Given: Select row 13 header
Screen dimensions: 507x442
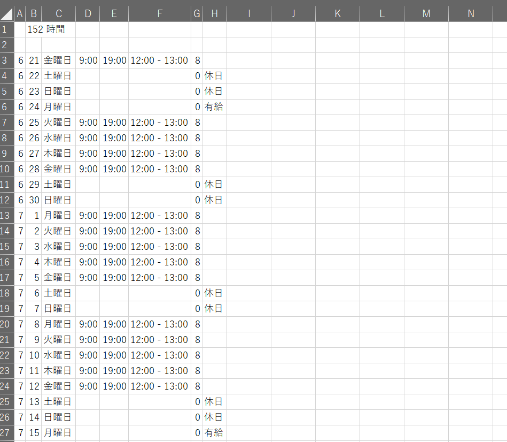Looking at the screenshot, I should point(7,216).
